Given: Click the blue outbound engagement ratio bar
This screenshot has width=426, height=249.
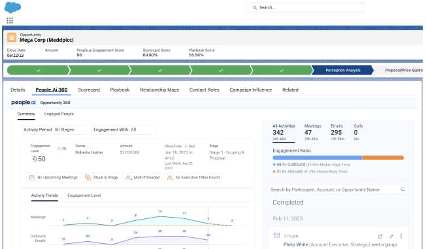Looking at the screenshot, I should (x=318, y=158).
